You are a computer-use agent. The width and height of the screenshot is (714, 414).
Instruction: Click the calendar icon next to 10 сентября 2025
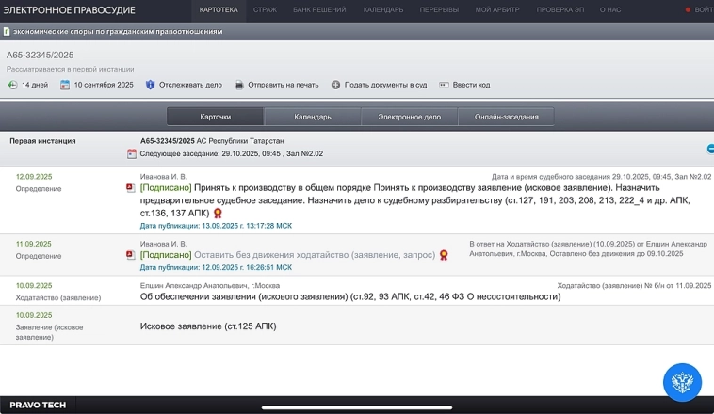tap(65, 85)
